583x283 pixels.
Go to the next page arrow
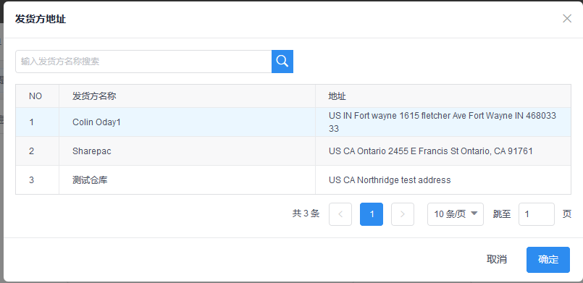tap(402, 214)
